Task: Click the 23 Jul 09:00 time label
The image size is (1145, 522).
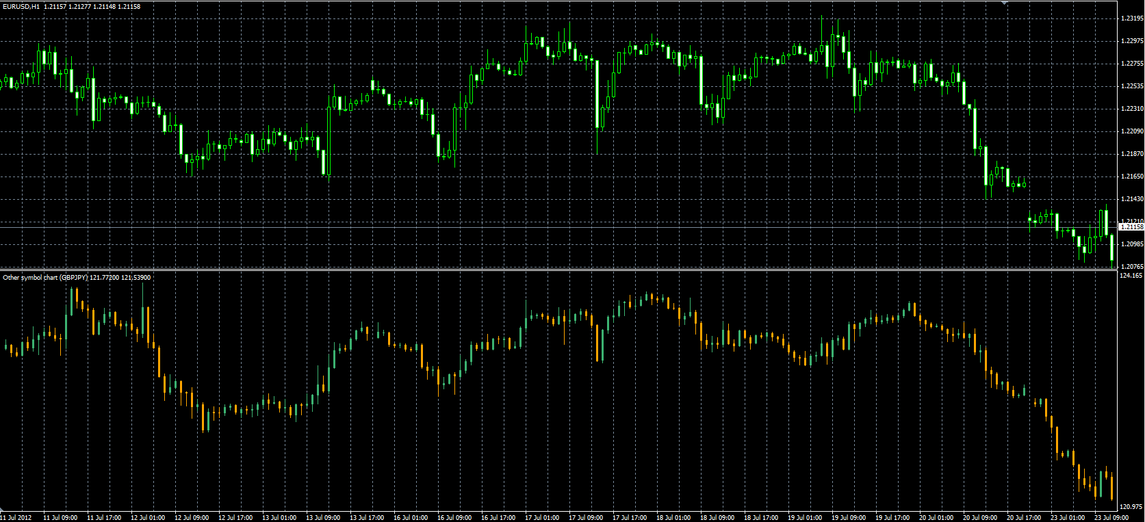Action: (x=1111, y=518)
